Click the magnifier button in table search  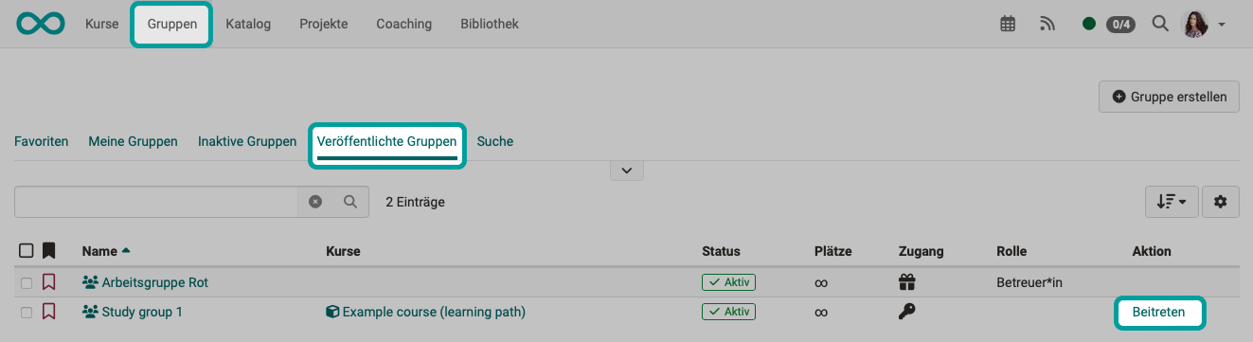(349, 202)
